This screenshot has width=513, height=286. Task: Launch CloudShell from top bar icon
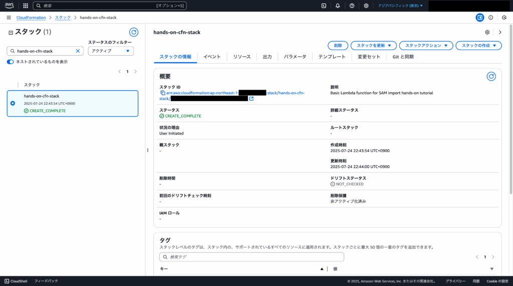(324, 6)
